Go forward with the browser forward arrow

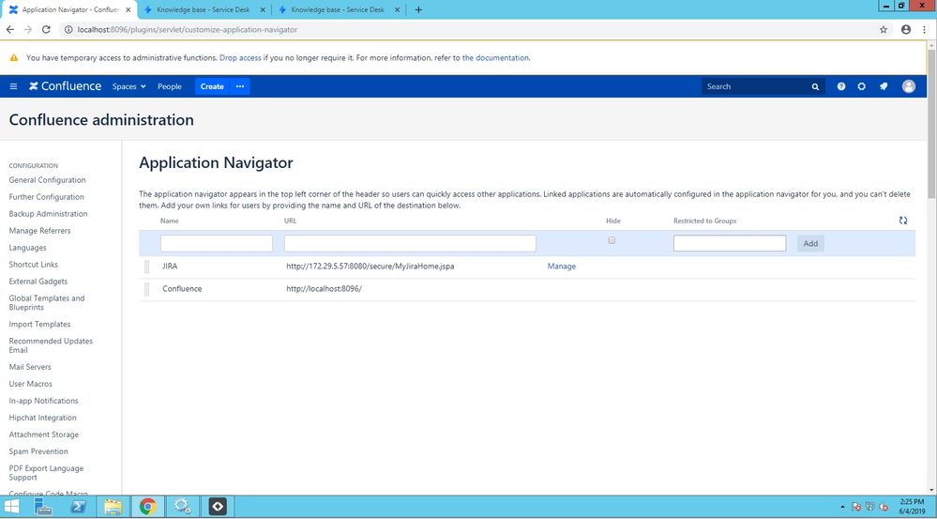coord(28,29)
